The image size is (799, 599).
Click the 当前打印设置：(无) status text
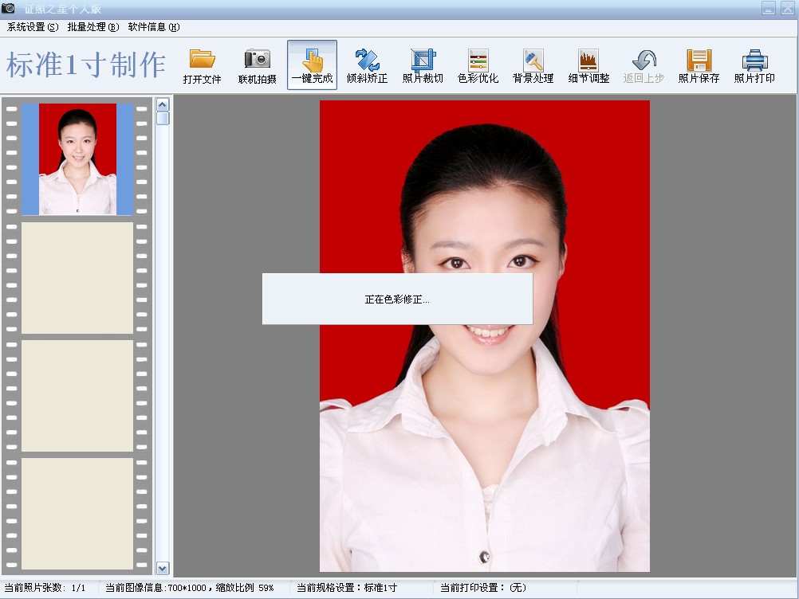(483, 588)
